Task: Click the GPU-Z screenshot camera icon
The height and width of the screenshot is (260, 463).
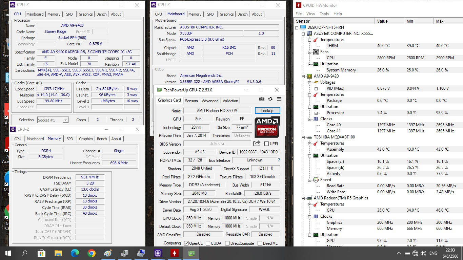Action: coord(262,99)
